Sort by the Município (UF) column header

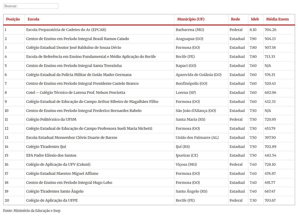(190, 19)
